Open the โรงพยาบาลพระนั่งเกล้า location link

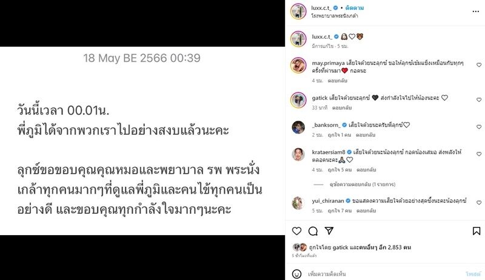(x=335, y=15)
